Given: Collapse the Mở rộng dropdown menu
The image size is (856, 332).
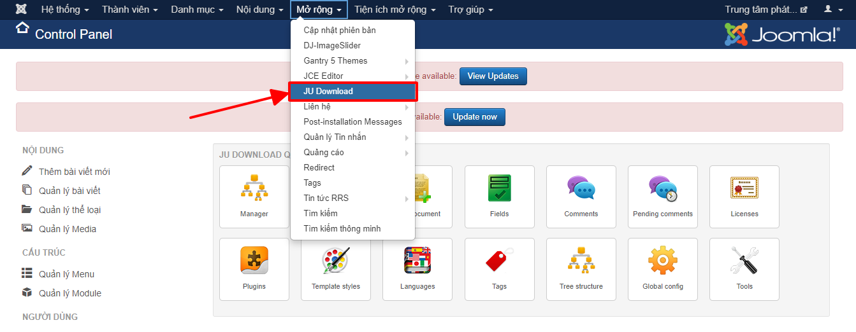Looking at the screenshot, I should tap(319, 10).
